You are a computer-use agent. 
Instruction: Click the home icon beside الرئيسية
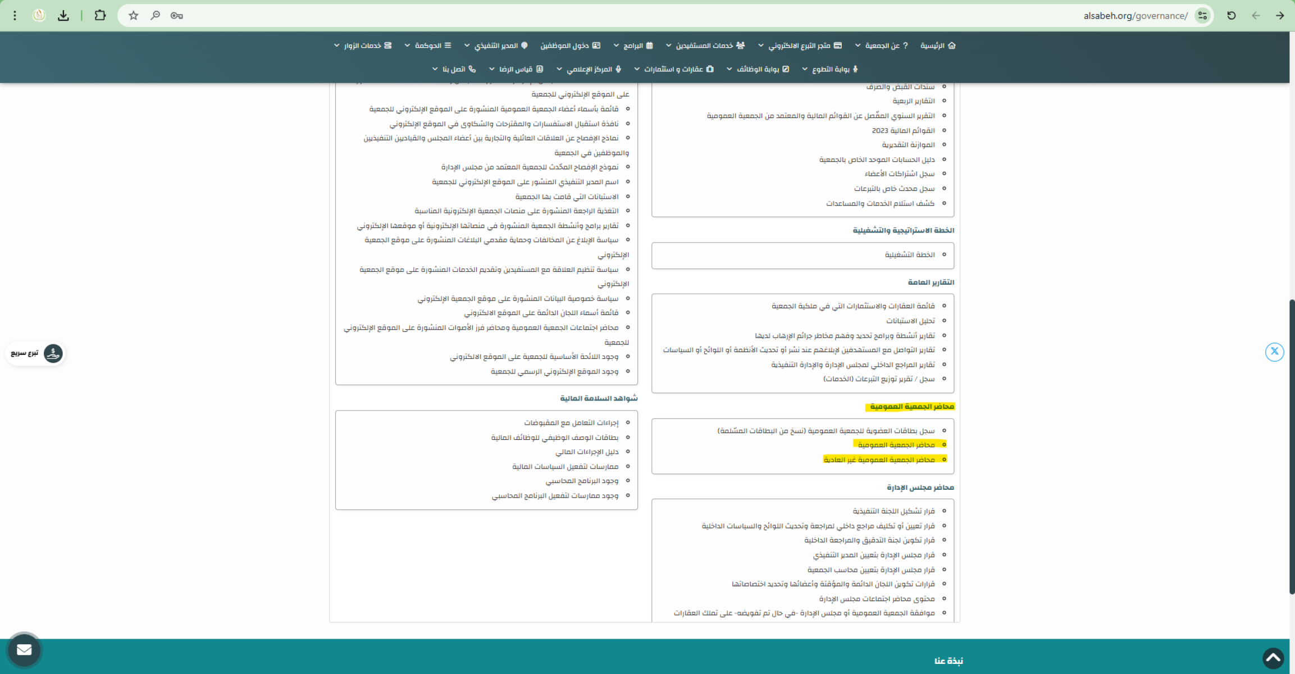[x=951, y=45]
